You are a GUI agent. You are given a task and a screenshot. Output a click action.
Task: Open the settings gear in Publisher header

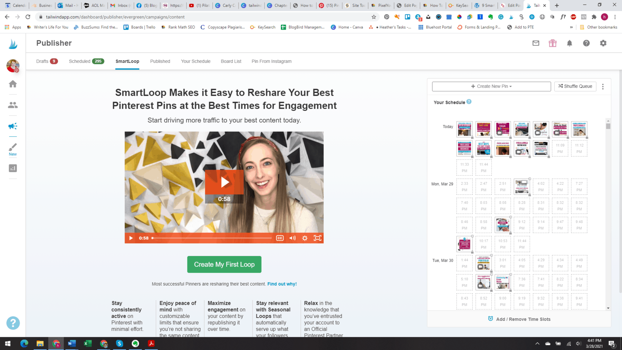point(603,43)
